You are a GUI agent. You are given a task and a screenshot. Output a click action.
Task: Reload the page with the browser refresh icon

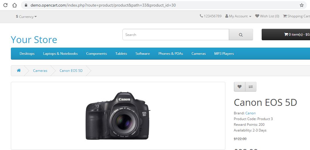[x=5, y=5]
